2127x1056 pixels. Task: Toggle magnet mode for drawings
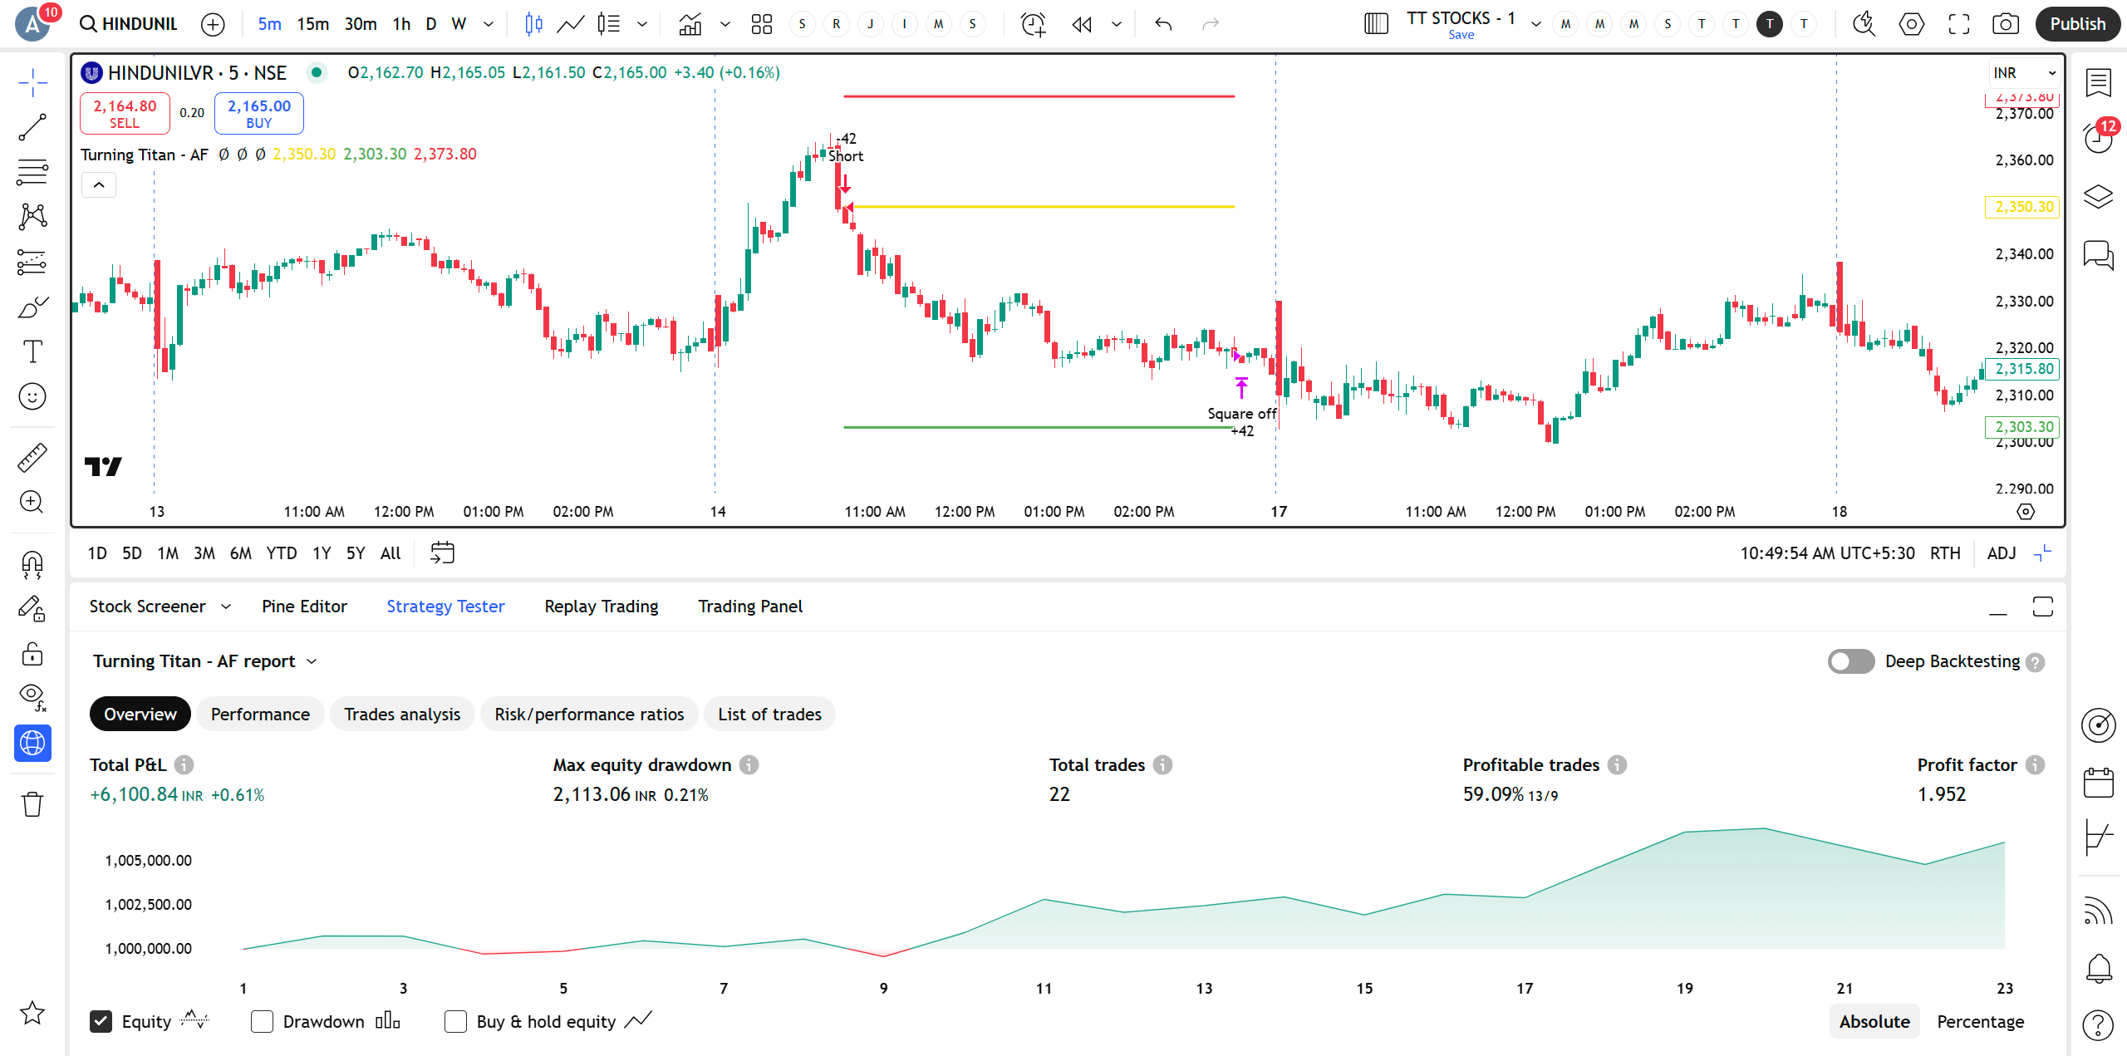point(32,565)
